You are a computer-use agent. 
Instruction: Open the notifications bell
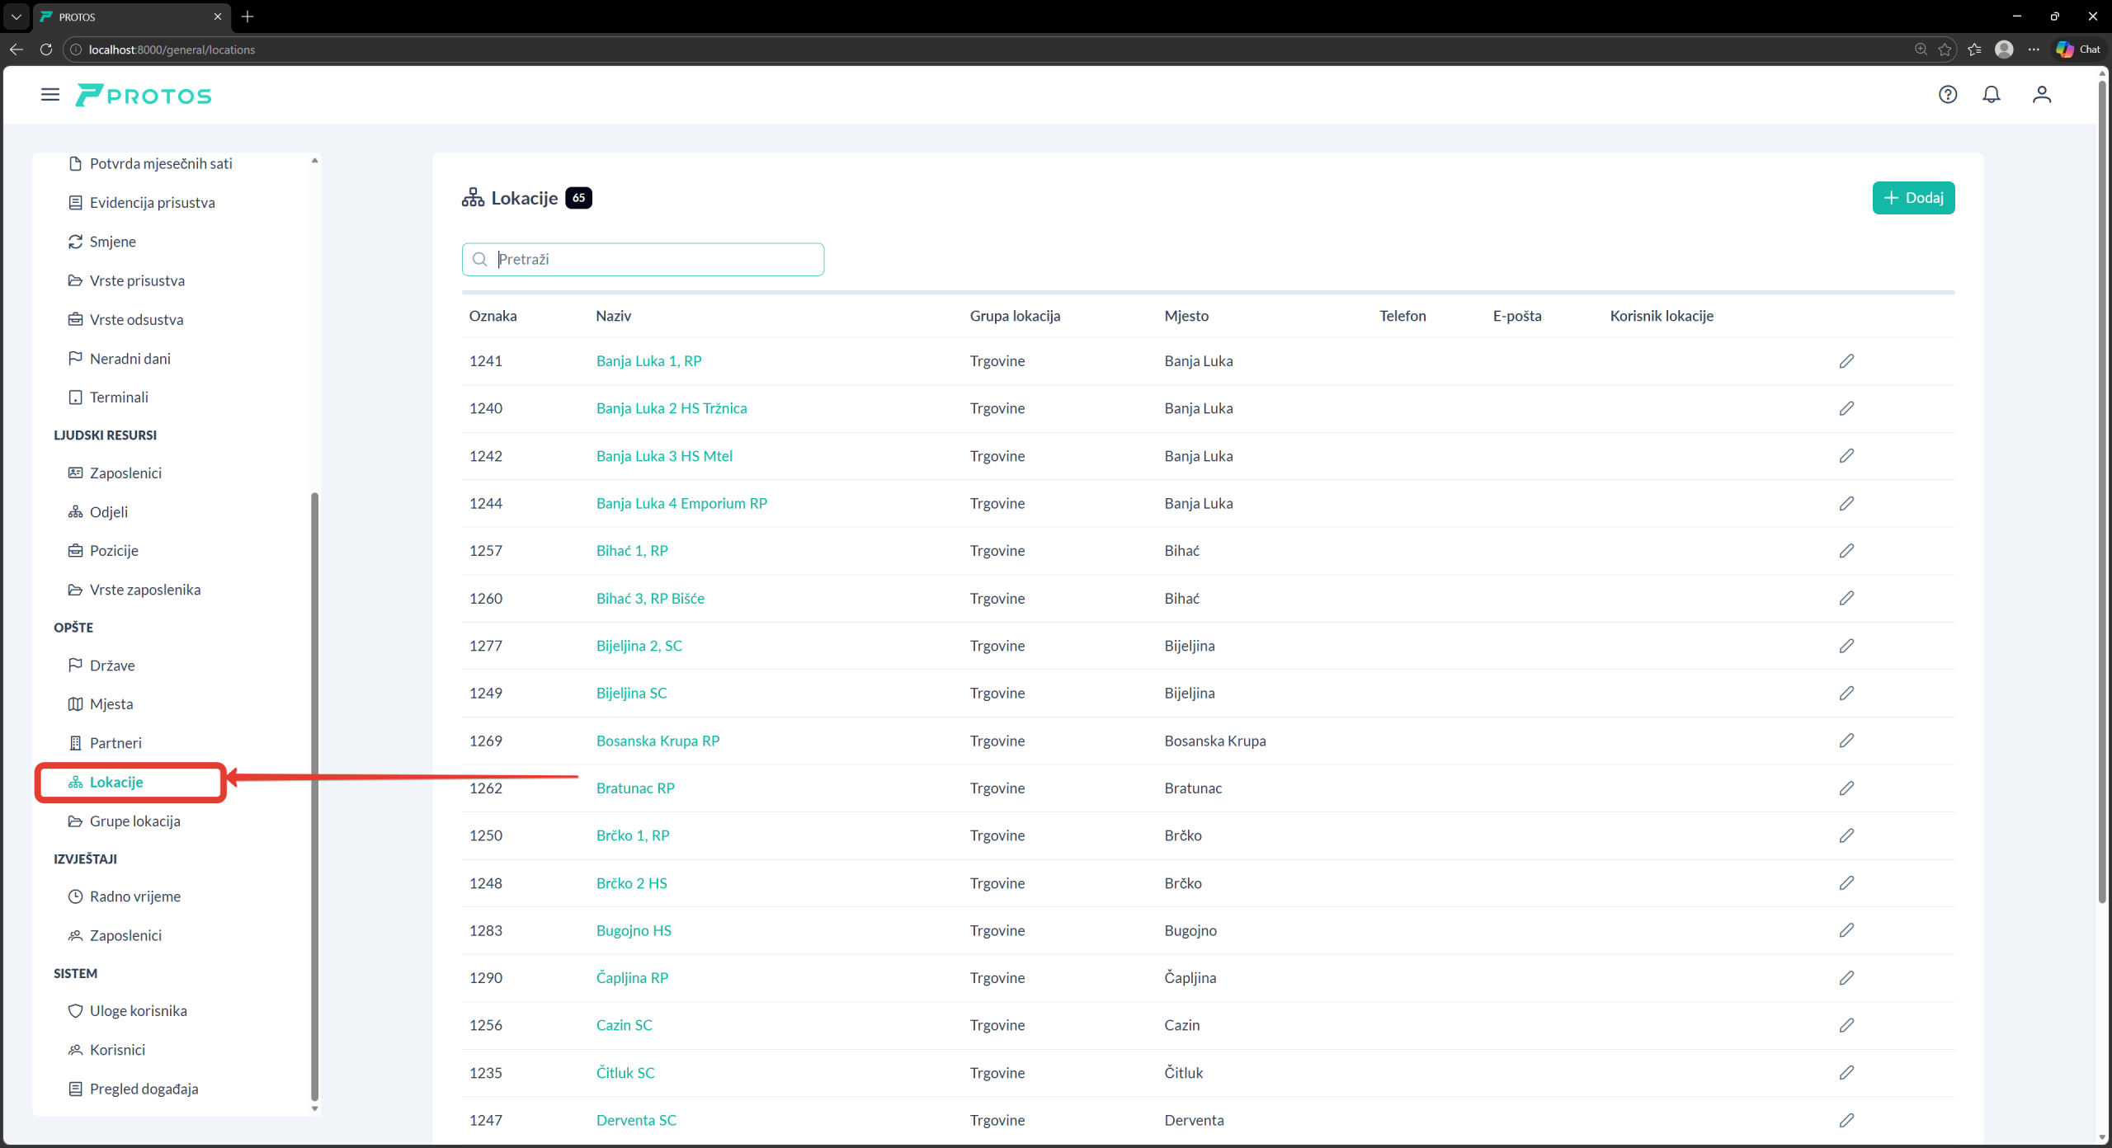click(1991, 95)
